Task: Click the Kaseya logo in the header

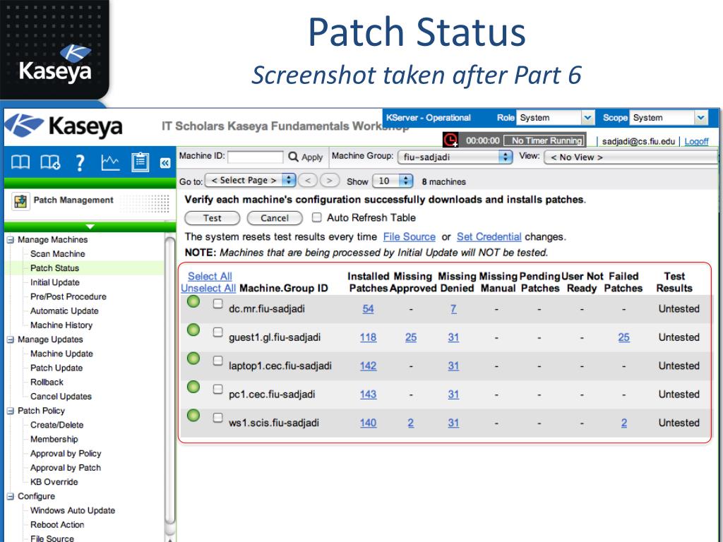Action: coord(64,126)
